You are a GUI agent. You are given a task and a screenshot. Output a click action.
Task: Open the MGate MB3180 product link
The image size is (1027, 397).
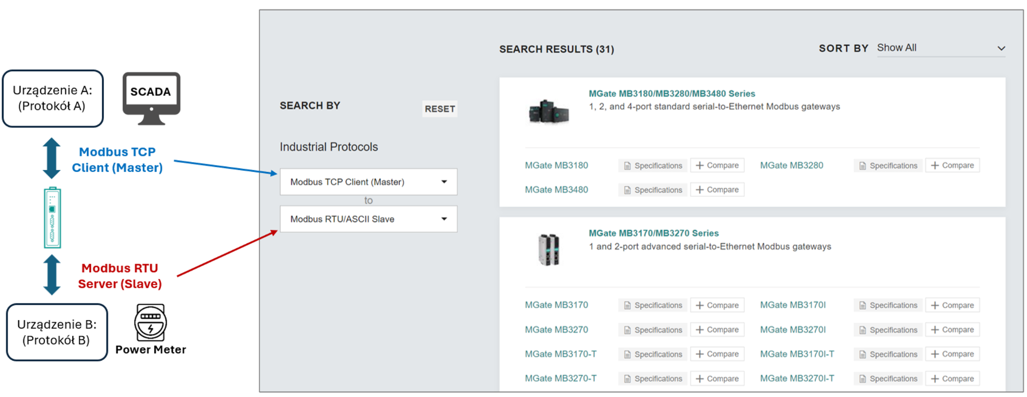click(x=556, y=165)
